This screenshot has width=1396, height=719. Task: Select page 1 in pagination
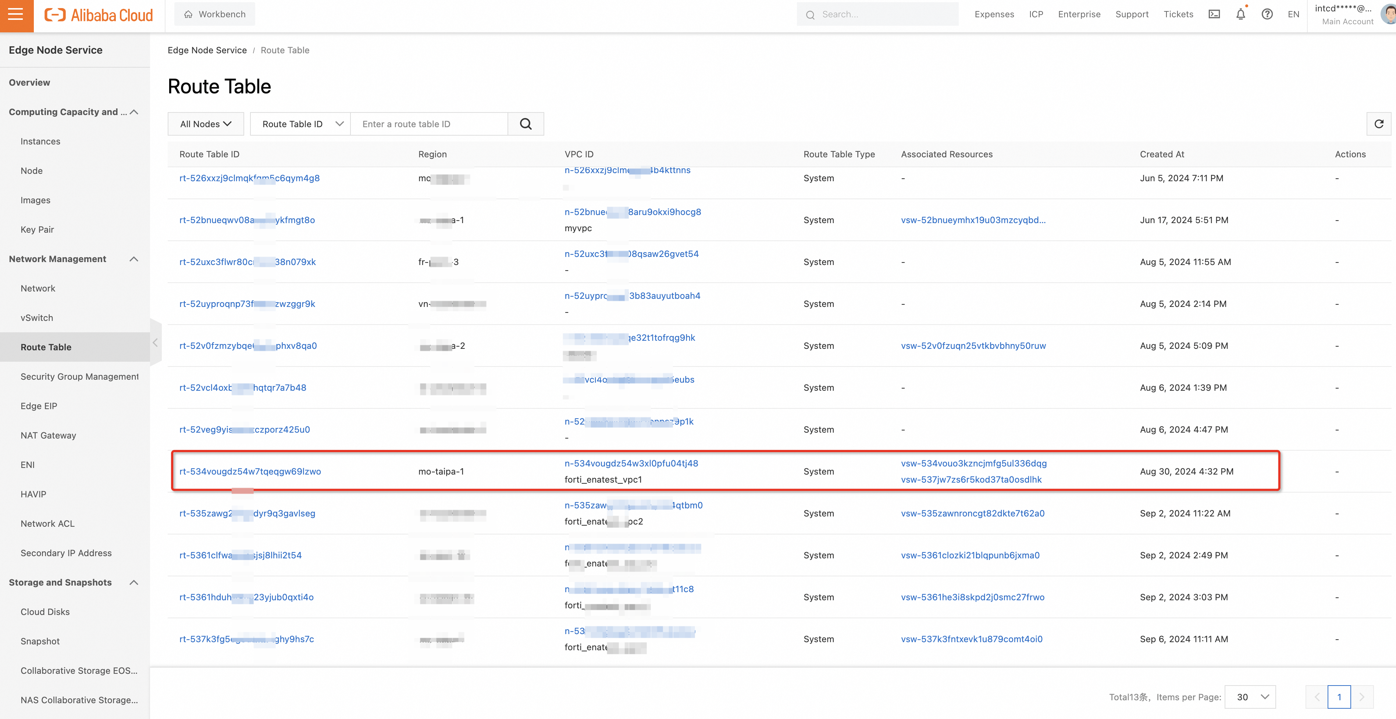[1339, 697]
